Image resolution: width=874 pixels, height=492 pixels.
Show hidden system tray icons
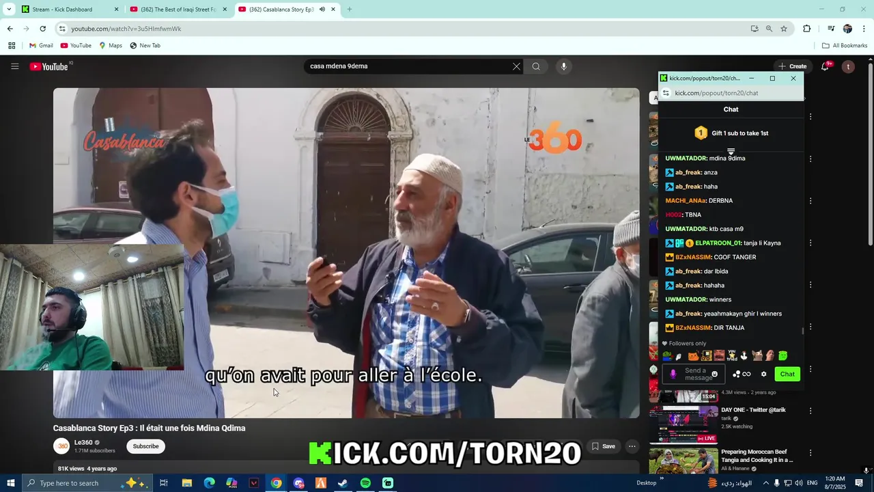click(x=765, y=483)
